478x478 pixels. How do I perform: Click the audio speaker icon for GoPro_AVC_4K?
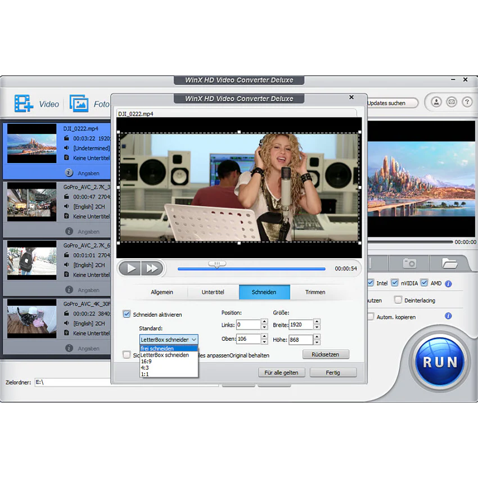(66, 323)
